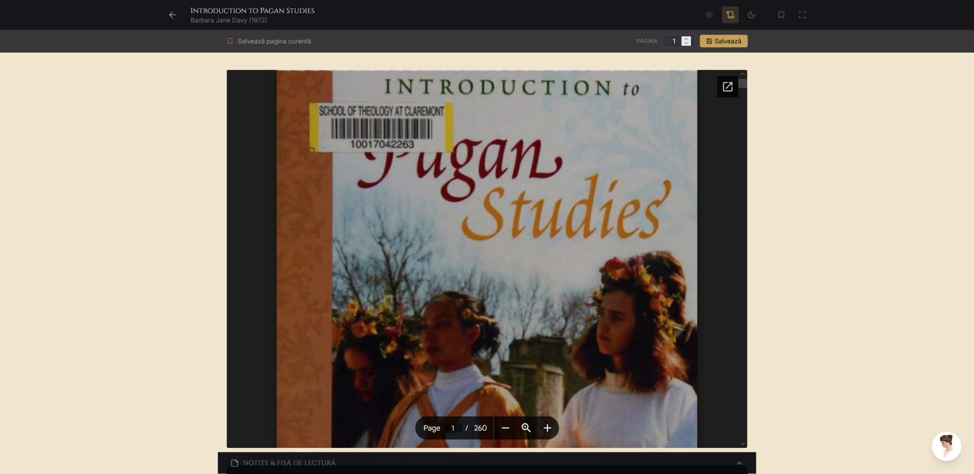Click the notes document icon
This screenshot has width=974, height=474.
[x=234, y=463]
